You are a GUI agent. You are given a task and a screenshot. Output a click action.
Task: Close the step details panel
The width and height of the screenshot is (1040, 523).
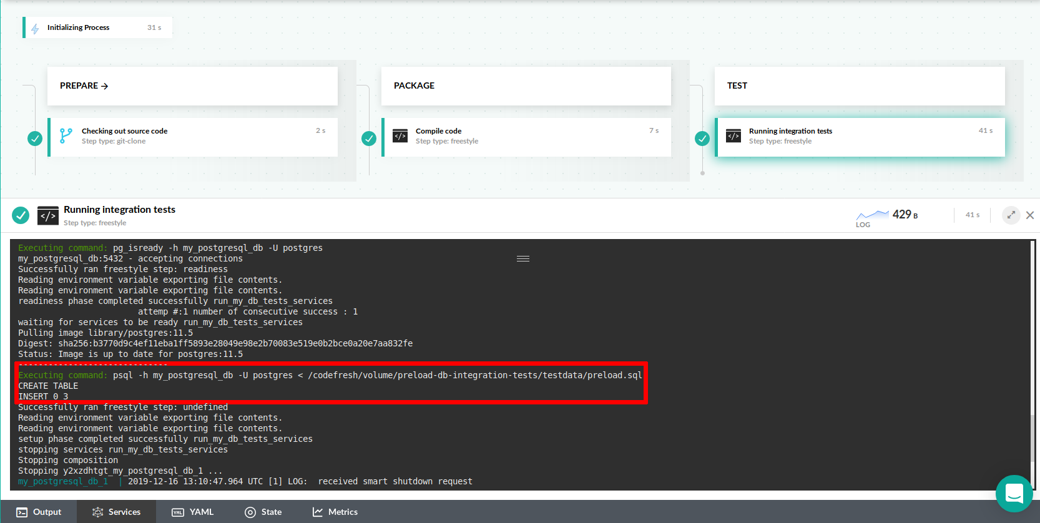(x=1030, y=215)
